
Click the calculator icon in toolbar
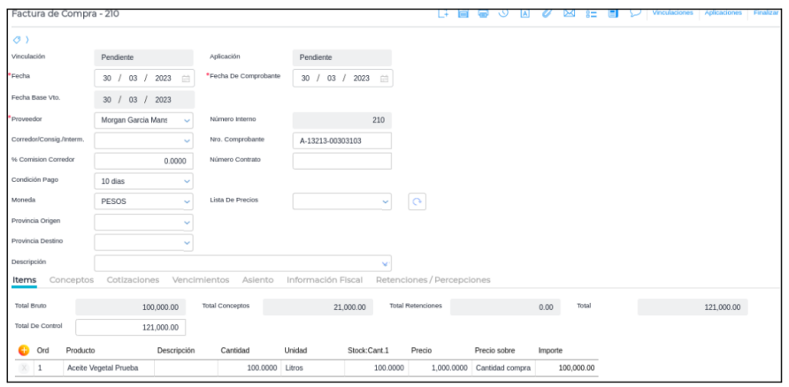coord(613,13)
